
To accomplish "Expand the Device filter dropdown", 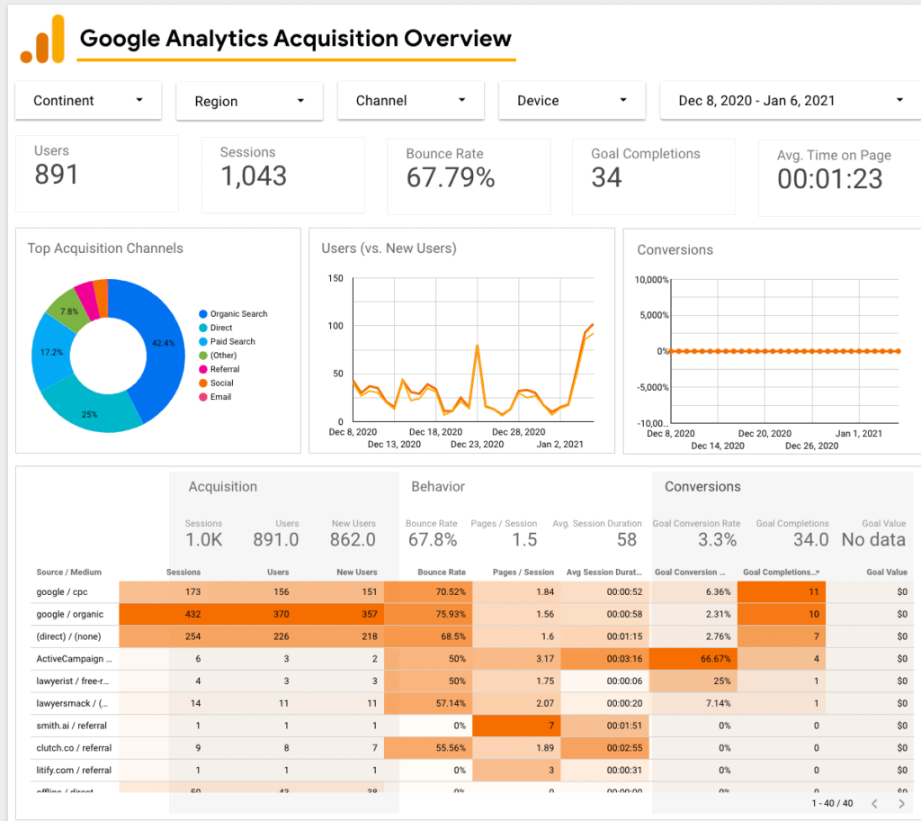I will click(x=571, y=101).
